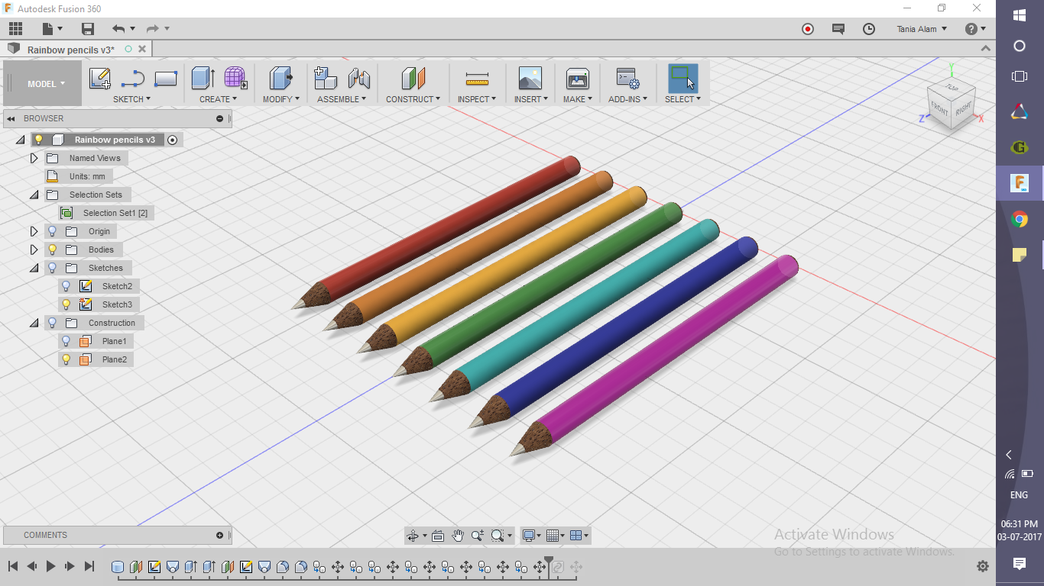Image resolution: width=1044 pixels, height=586 pixels.
Task: Collapse the Construction folder
Action: coord(34,323)
